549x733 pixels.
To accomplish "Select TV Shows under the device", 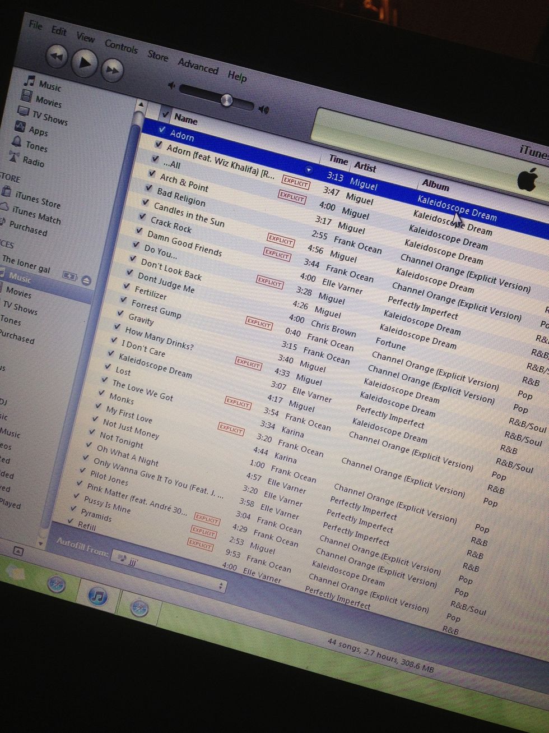I will click(x=20, y=308).
